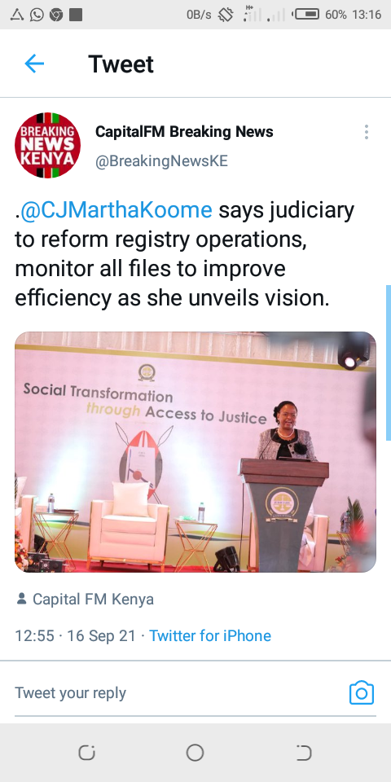
Task: Focus the Tweet your reply field
Action: click(179, 692)
